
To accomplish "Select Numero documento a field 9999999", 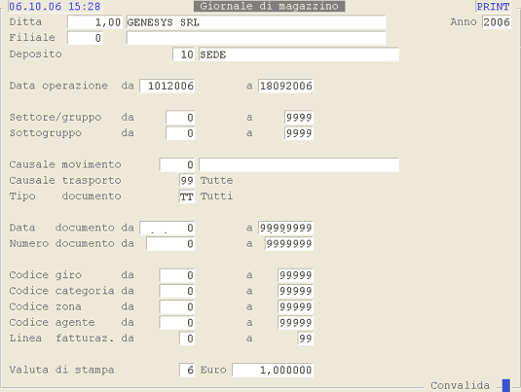I will (x=289, y=244).
